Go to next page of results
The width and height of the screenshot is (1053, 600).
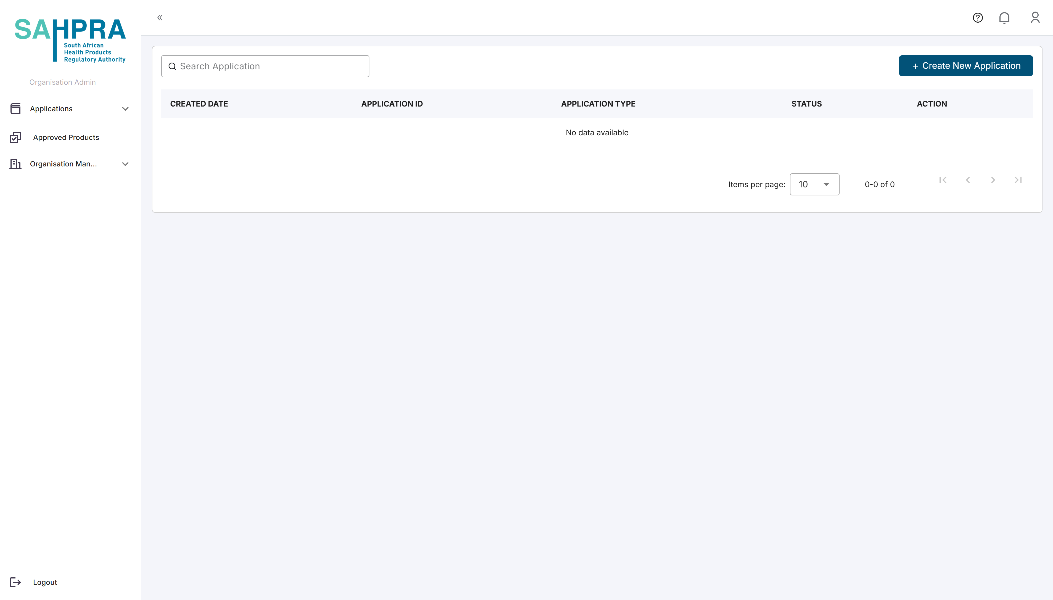(993, 180)
